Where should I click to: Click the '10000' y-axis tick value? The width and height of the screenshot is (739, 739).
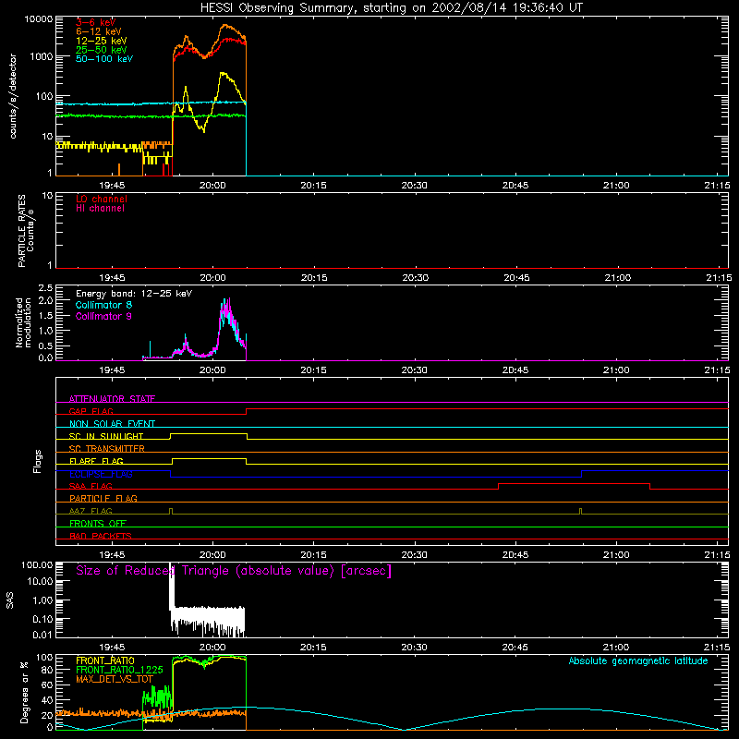(39, 19)
